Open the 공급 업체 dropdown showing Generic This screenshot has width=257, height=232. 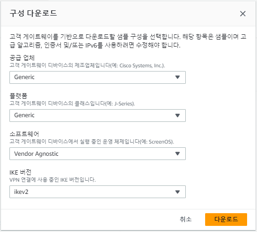click(98, 77)
